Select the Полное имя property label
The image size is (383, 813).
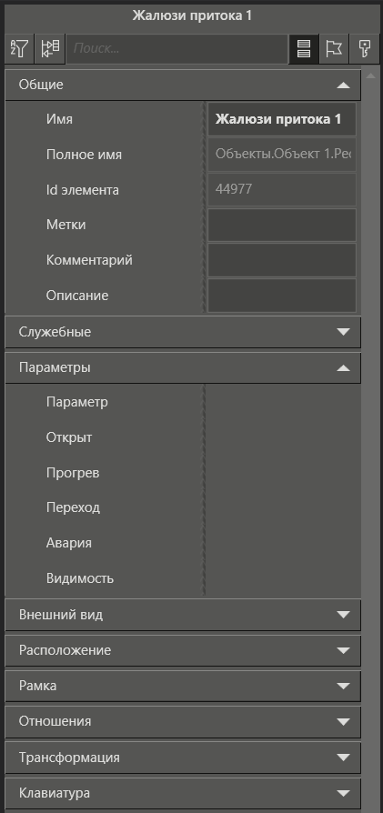pos(84,155)
